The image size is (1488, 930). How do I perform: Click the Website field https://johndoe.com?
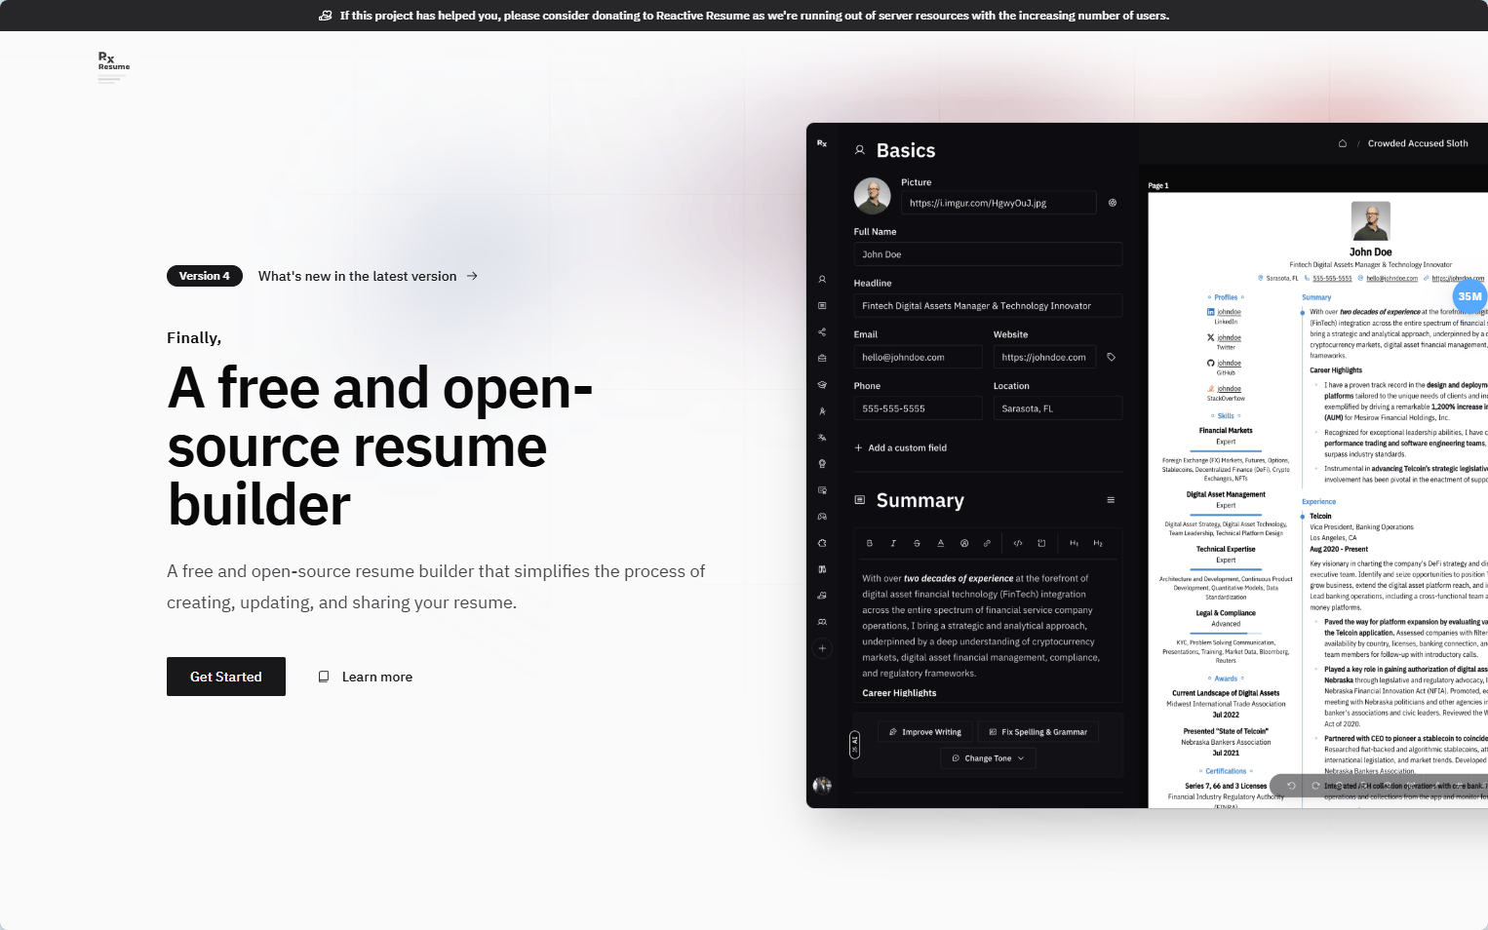[1044, 357]
